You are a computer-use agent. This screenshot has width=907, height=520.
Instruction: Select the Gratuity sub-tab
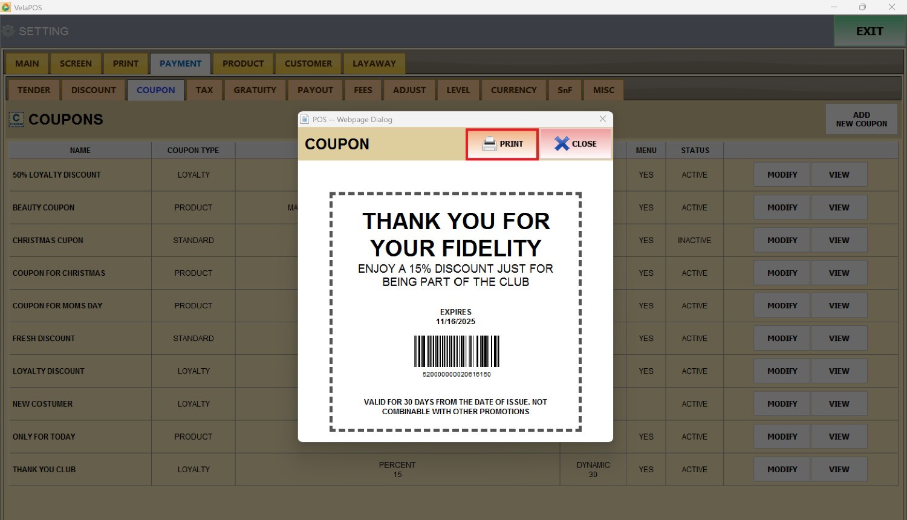pyautogui.click(x=255, y=90)
